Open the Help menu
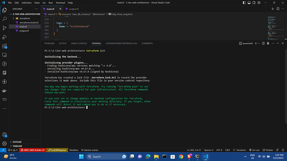 (x=70, y=3)
